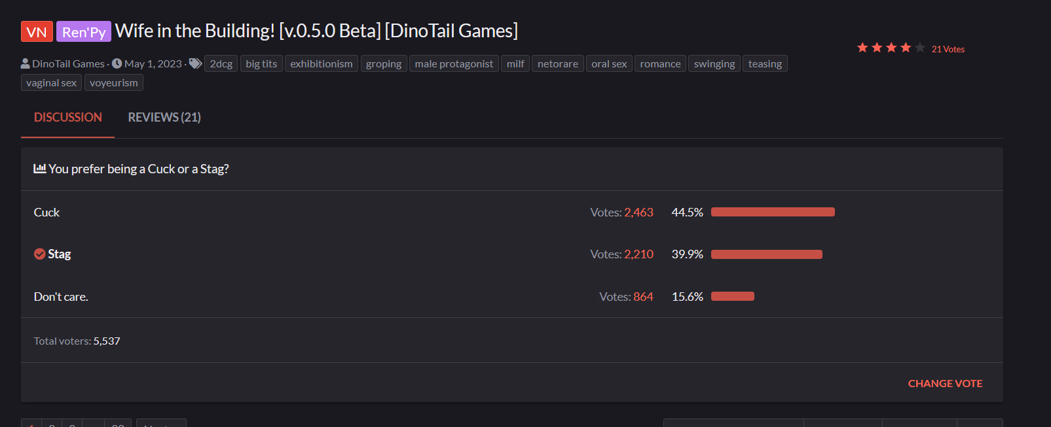Select the male protagonist tag
The height and width of the screenshot is (427, 1051).
454,63
